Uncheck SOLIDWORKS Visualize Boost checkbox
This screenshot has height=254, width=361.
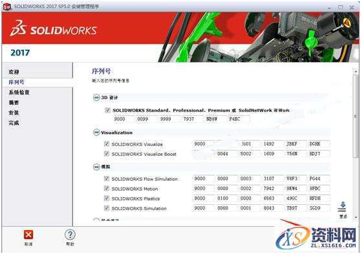[106, 154]
